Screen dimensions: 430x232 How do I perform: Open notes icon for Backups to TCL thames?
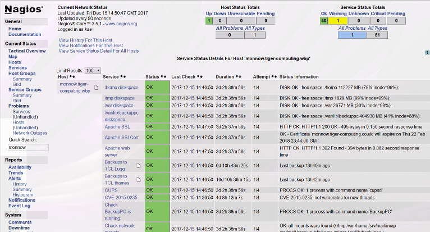[139, 180]
